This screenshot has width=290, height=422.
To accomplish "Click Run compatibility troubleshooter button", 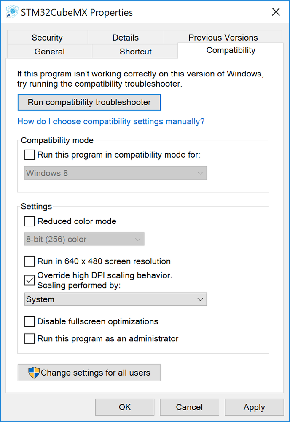I will (89, 102).
